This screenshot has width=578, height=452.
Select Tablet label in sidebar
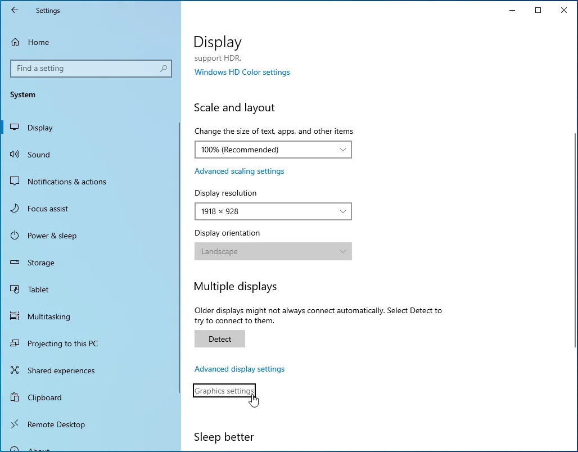click(x=38, y=290)
